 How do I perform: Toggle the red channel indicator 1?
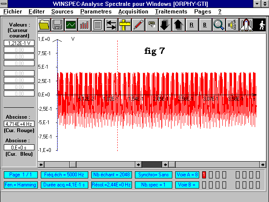tap(204, 175)
